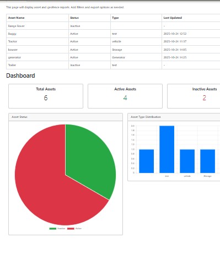Select the Tractor asset name
The height and width of the screenshot is (254, 220).
click(13, 41)
